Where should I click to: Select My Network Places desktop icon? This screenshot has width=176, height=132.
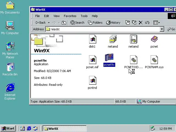[x=10, y=50]
